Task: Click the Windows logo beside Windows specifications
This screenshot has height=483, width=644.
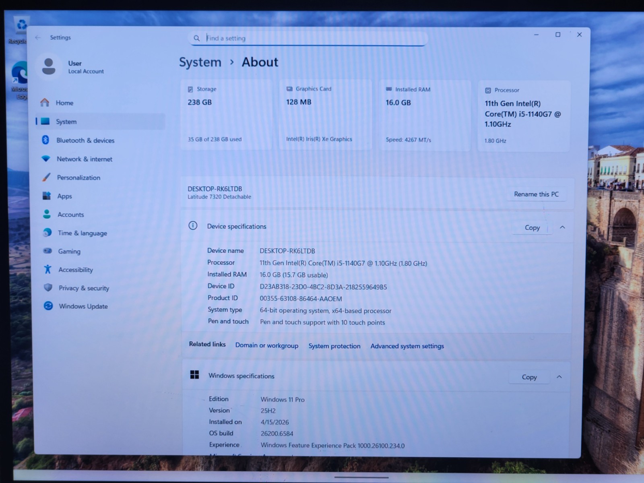Action: tap(194, 375)
